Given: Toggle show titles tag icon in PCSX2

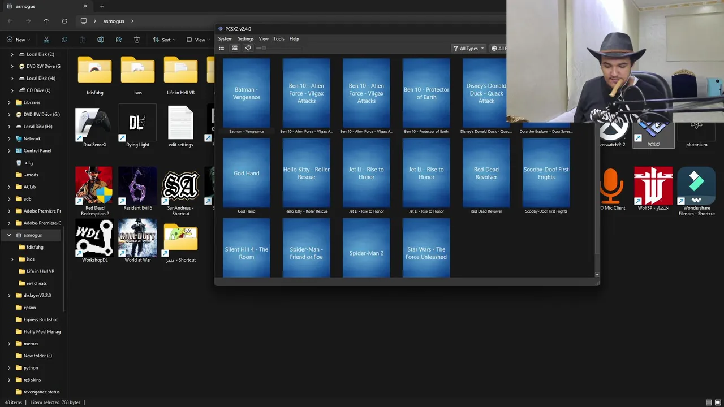Looking at the screenshot, I should tap(248, 48).
